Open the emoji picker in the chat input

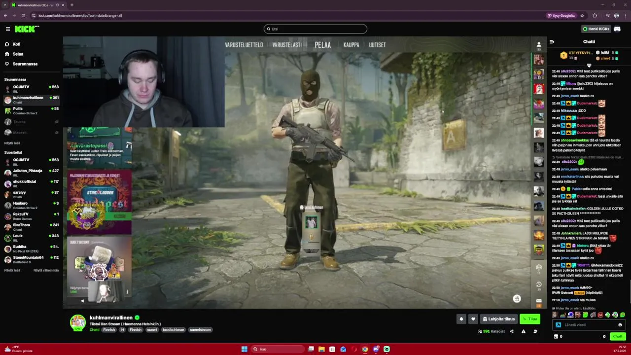pos(620,325)
